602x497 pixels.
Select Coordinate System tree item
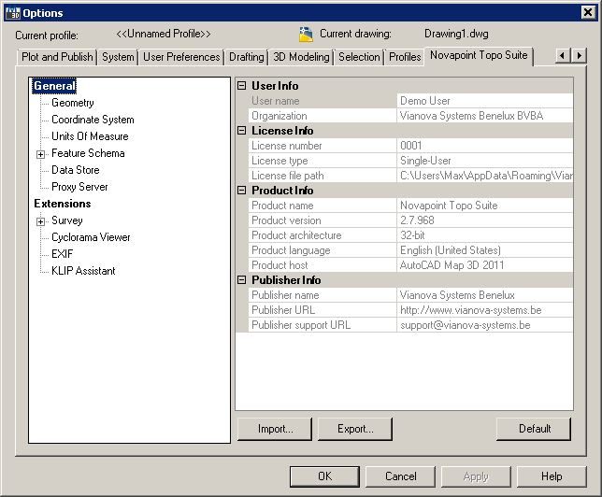pyautogui.click(x=93, y=120)
